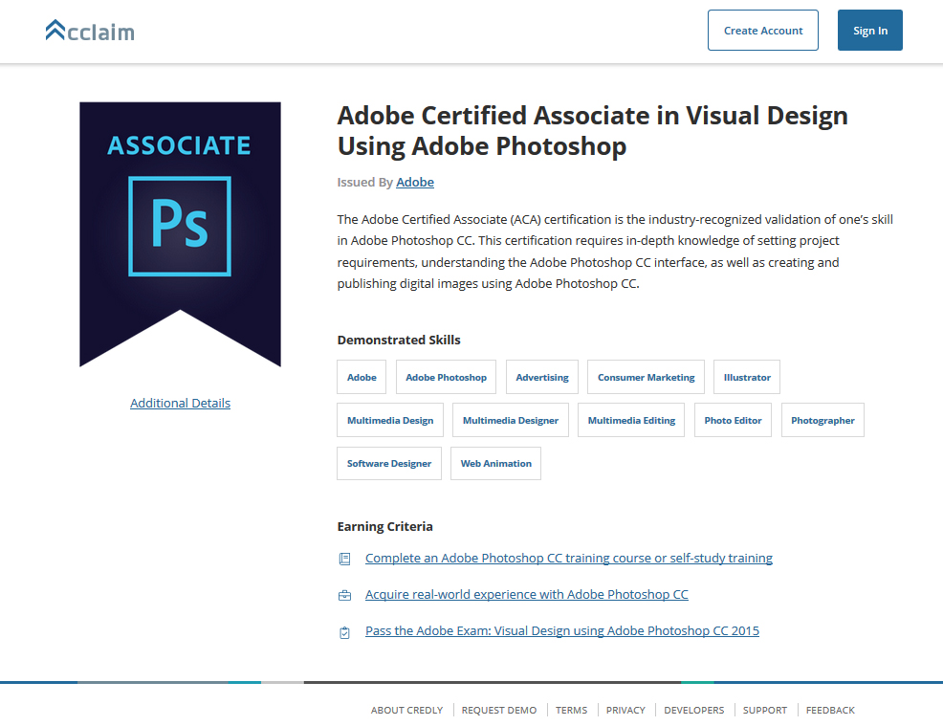Click the document icon beside the training criterion

(x=344, y=558)
